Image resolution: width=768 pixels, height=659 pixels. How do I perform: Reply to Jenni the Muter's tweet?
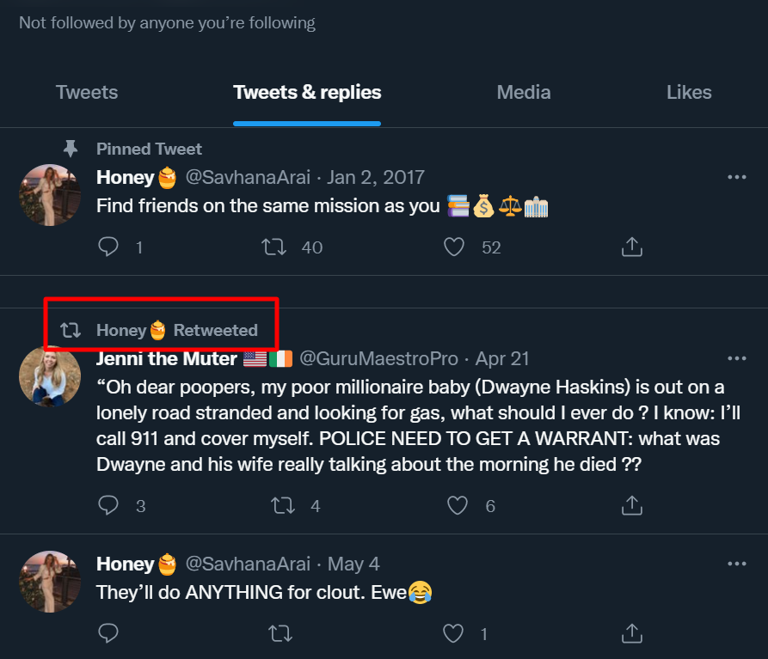tap(108, 505)
